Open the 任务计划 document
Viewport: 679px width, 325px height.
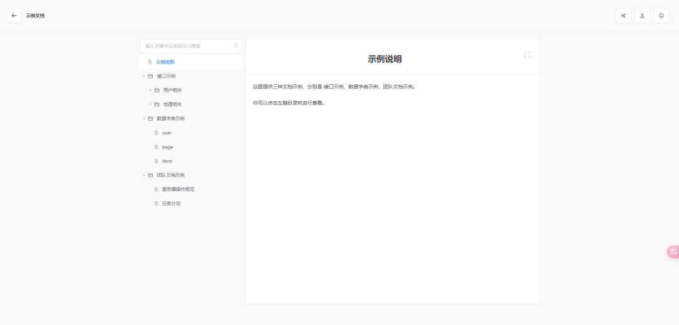coord(171,204)
